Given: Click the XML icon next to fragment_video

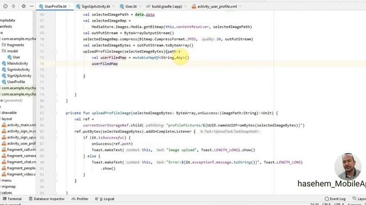Looking at the screenshot, I should [4, 174].
